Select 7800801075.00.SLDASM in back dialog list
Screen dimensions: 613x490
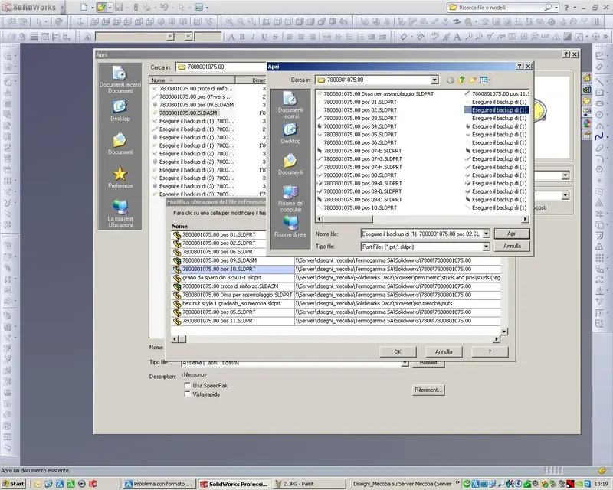pyautogui.click(x=188, y=113)
